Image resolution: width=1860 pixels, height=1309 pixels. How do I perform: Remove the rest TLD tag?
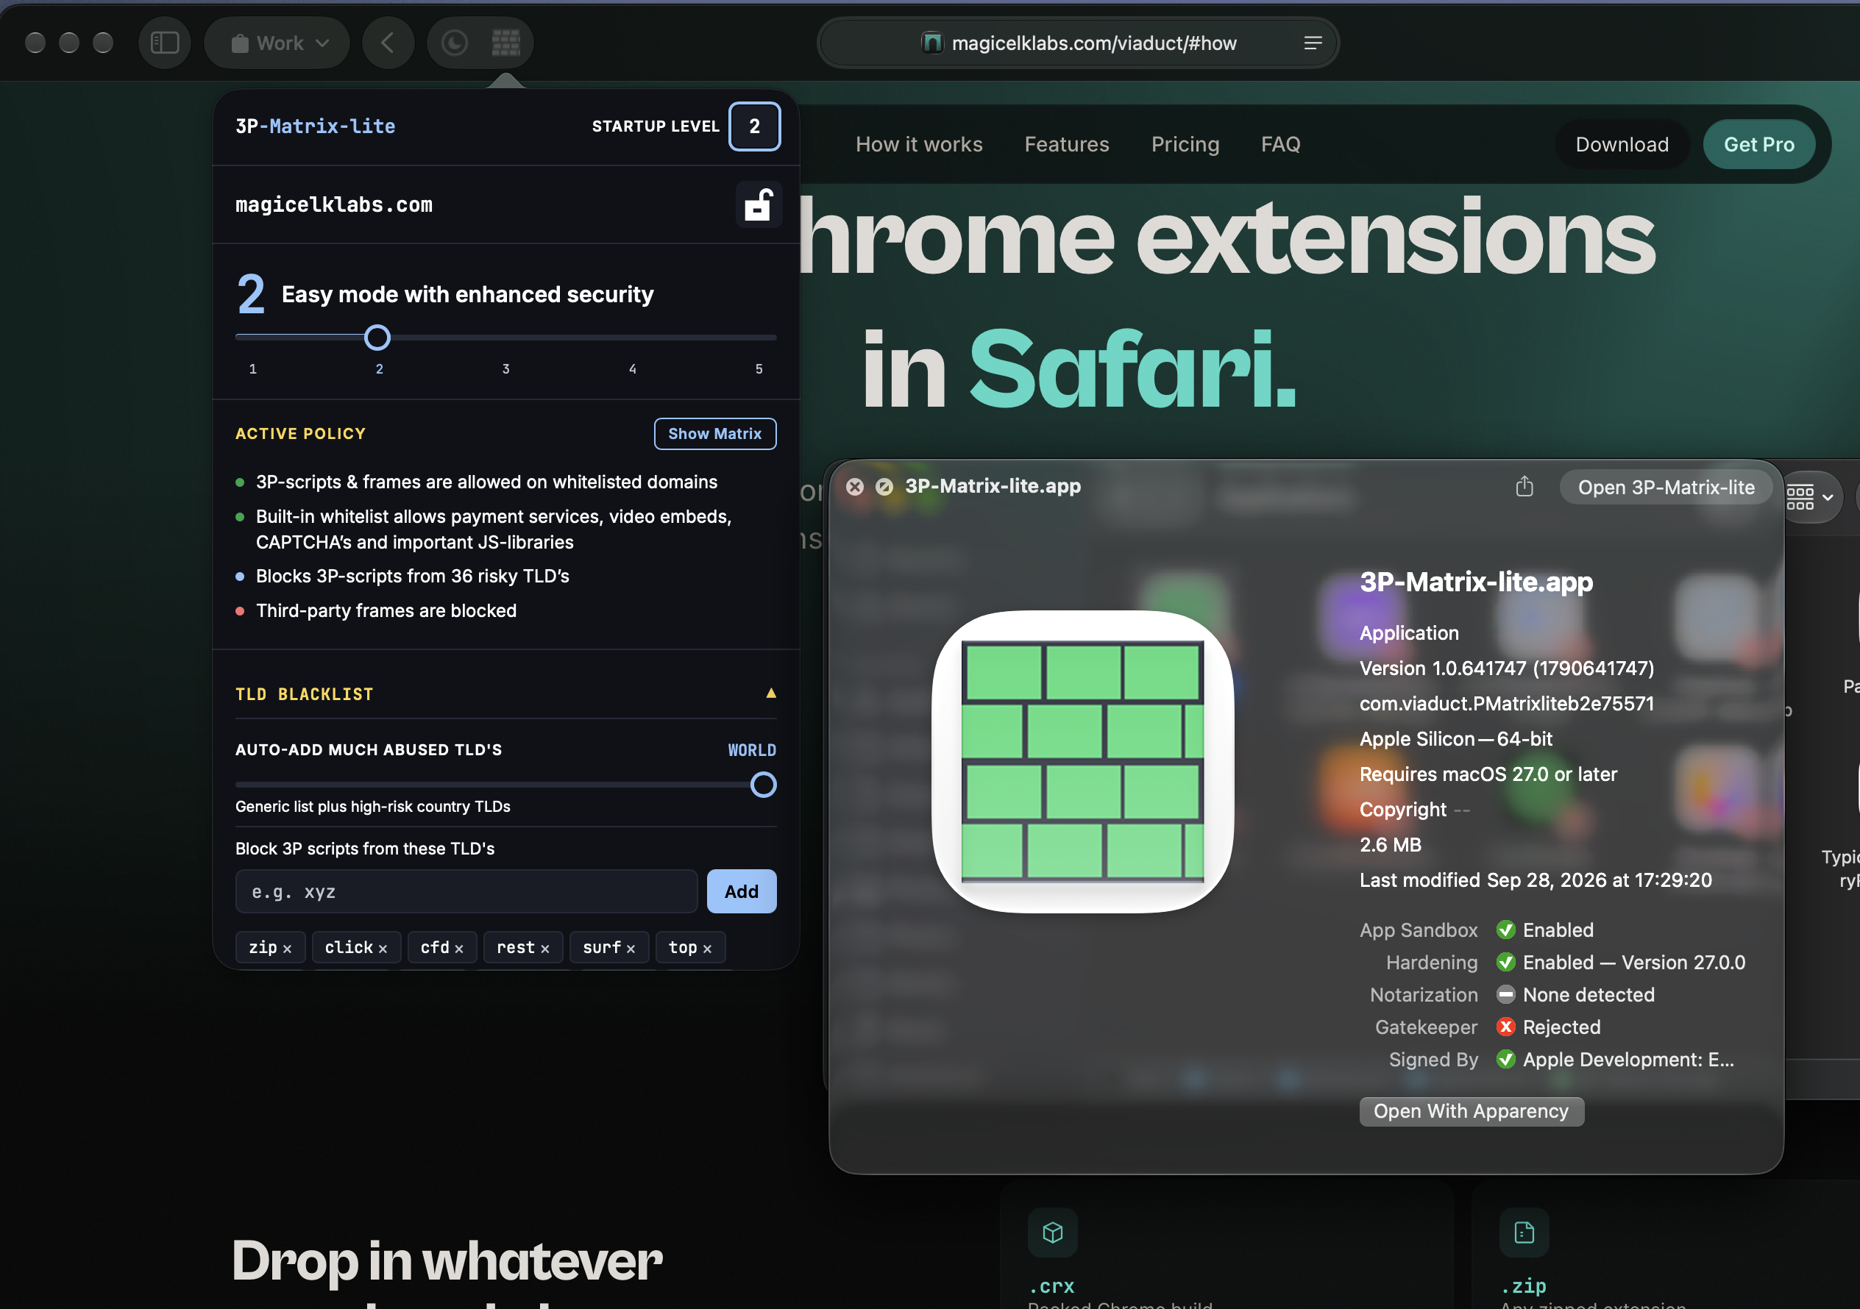(x=544, y=949)
